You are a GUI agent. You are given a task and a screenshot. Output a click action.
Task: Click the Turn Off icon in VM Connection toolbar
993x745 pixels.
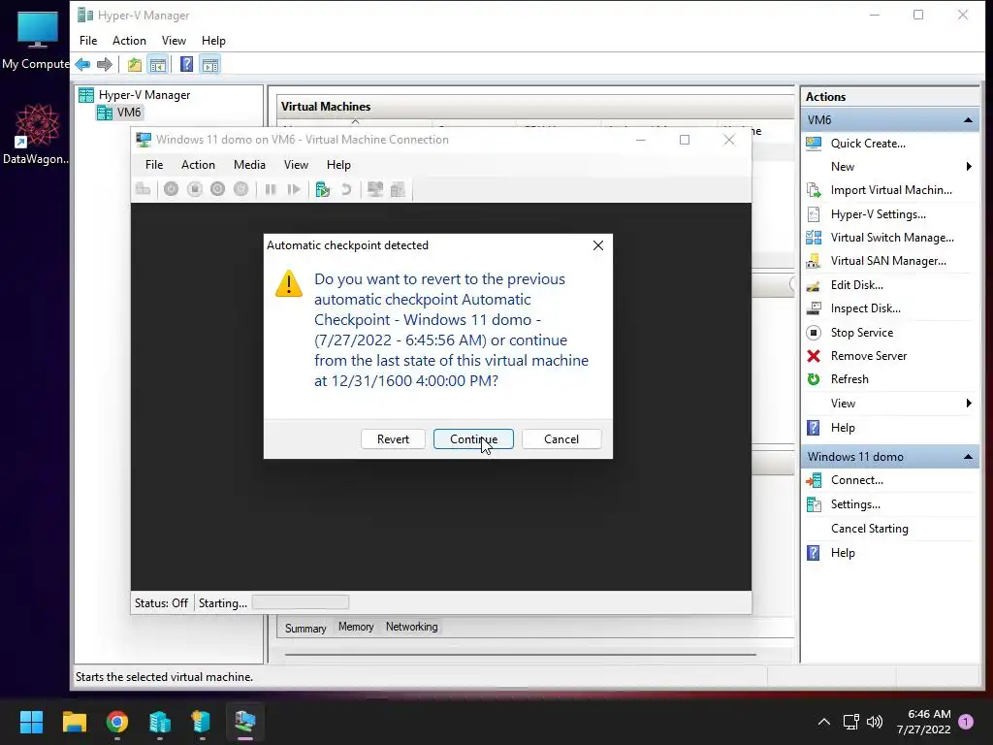(x=194, y=189)
